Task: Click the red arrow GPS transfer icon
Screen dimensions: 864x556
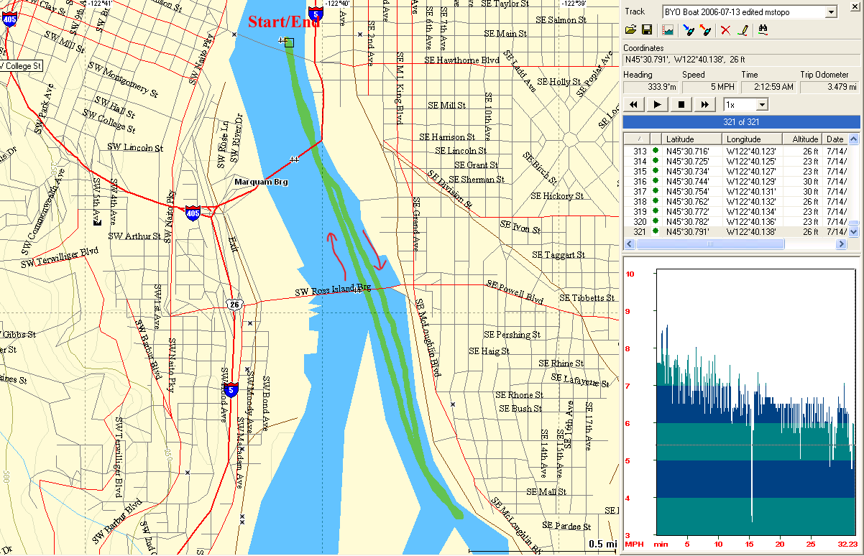Action: point(705,30)
